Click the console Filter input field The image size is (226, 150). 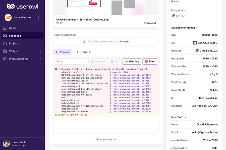pos(71,61)
